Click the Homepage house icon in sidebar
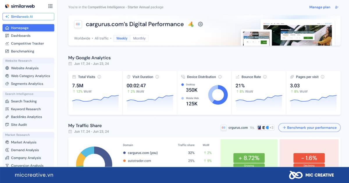 [7, 28]
